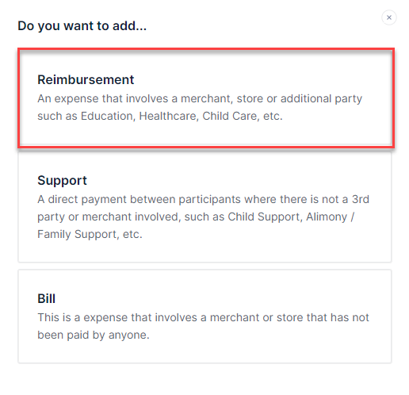
Task: Click 'A direct payment between participants' line
Action: (x=203, y=199)
